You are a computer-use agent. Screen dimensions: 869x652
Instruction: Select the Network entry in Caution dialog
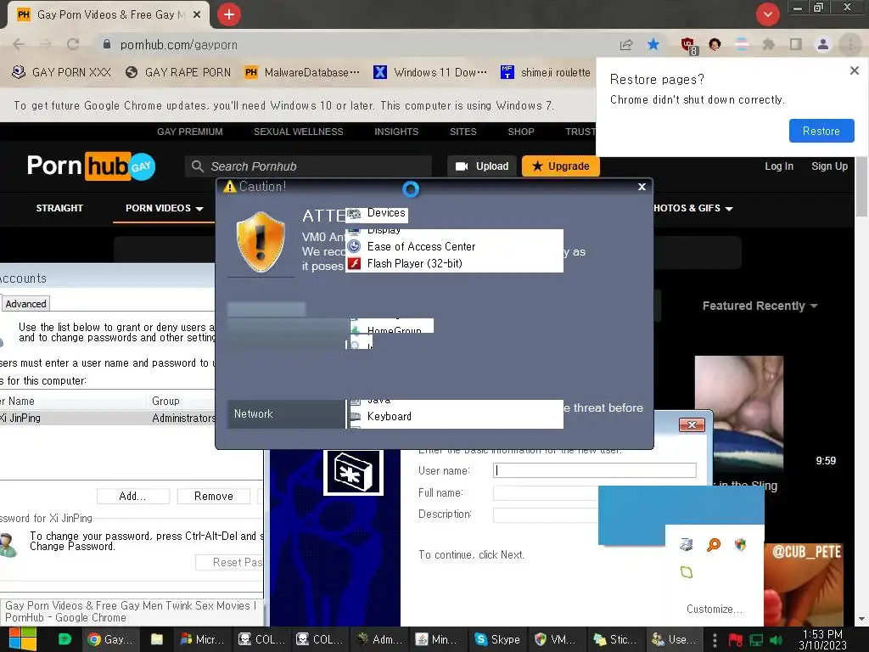coord(286,413)
